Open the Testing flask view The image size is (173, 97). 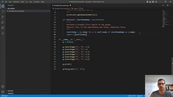tap(3, 33)
